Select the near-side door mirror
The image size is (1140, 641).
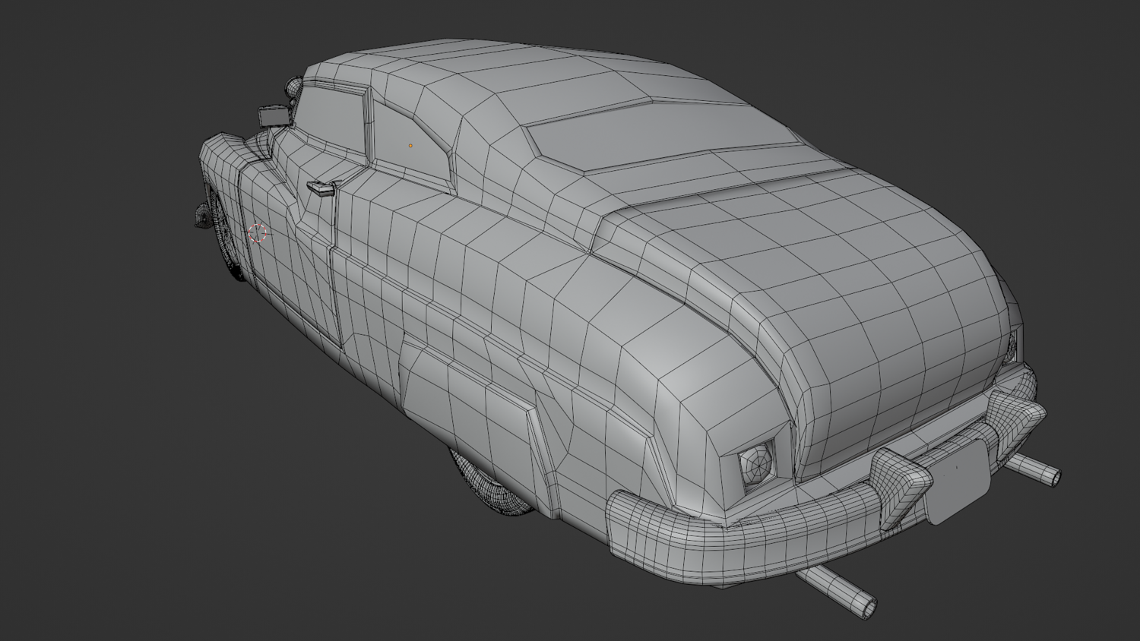(321, 188)
